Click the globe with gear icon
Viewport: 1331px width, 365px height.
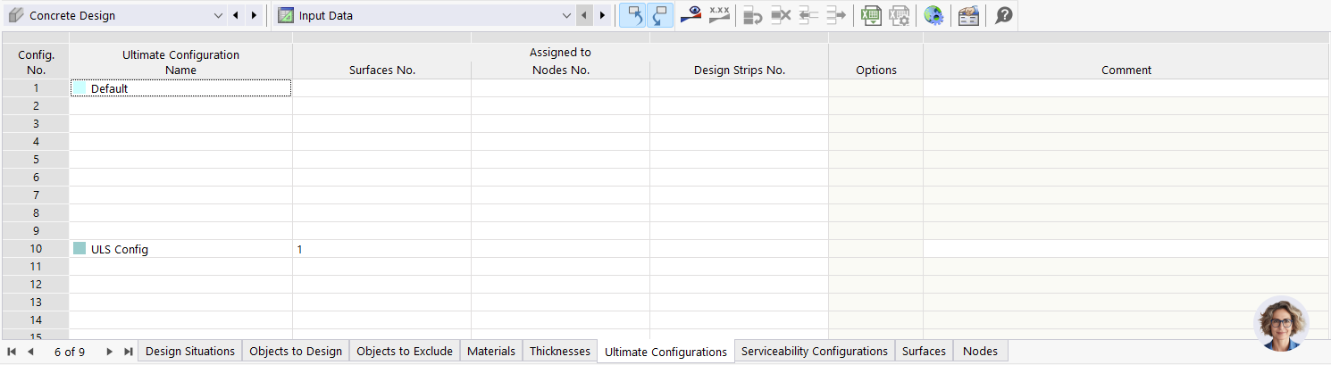[933, 15]
